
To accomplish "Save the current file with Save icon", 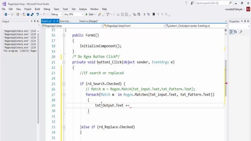I will click(28, 14).
